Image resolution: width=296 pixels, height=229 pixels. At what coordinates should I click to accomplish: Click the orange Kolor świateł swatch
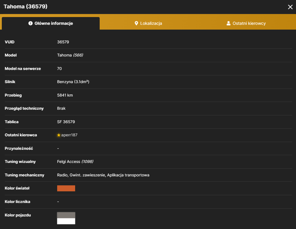coord(66,188)
